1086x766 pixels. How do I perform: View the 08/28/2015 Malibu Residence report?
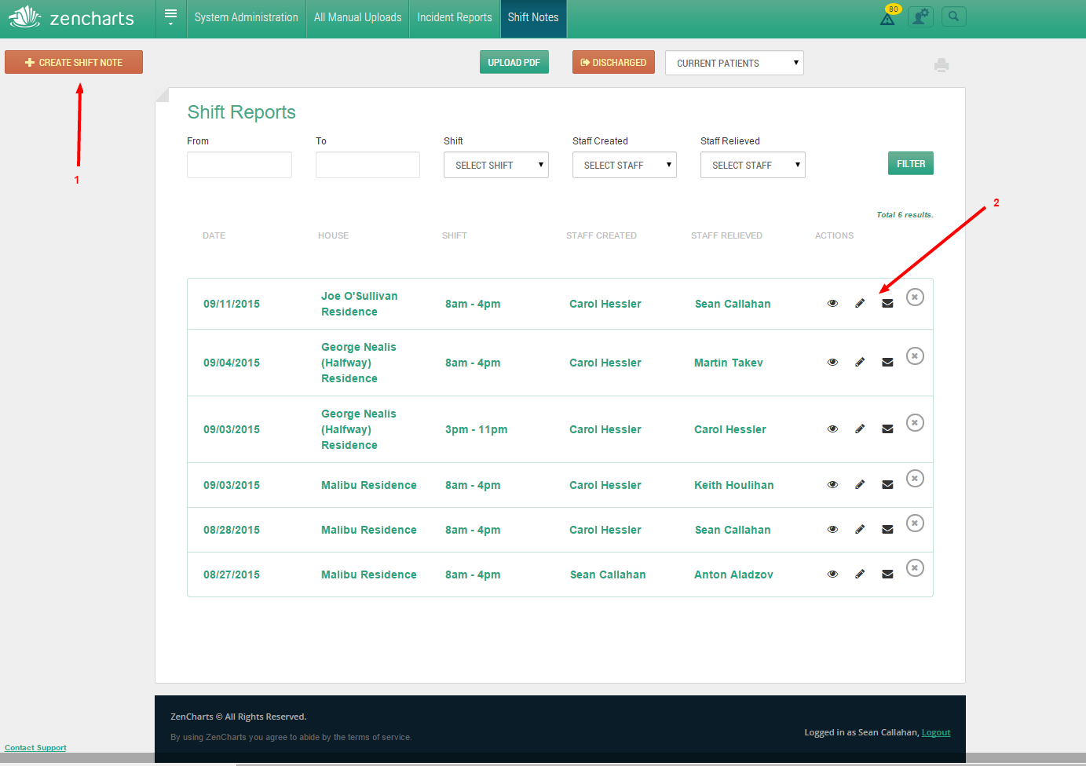(832, 530)
